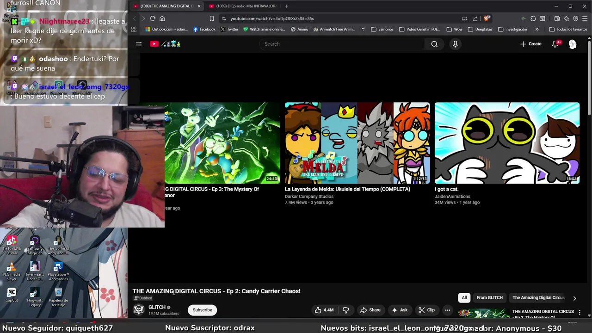Open Aniwatch Free Anime bookmark
592x333 pixels.
(x=334, y=29)
